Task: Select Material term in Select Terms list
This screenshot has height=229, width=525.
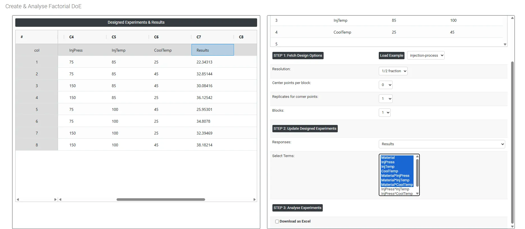Action: pyautogui.click(x=397, y=158)
